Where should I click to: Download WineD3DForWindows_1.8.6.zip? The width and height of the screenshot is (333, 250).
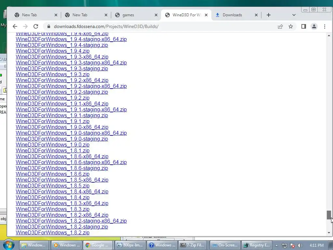[x=52, y=174]
